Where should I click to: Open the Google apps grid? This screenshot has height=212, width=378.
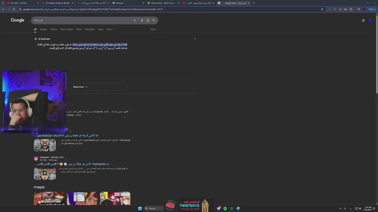363,20
